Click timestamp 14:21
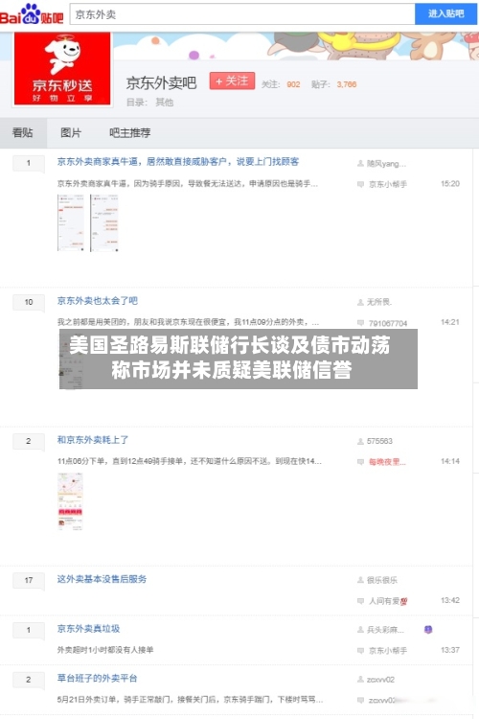The height and width of the screenshot is (719, 479). point(449,322)
